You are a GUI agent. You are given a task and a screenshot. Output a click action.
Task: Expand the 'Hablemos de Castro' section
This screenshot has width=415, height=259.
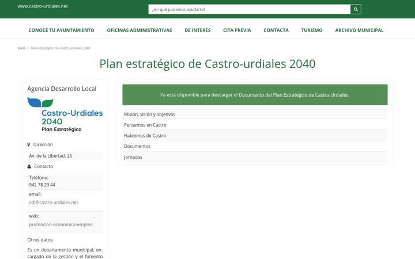[255, 135]
